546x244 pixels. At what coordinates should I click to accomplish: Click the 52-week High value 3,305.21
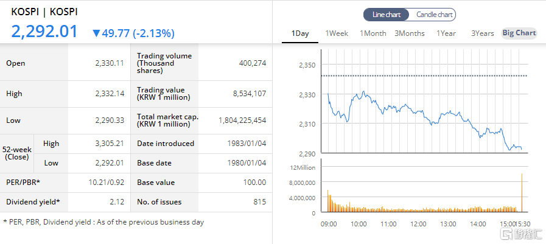(110, 144)
